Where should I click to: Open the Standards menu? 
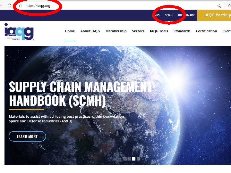[x=182, y=31]
